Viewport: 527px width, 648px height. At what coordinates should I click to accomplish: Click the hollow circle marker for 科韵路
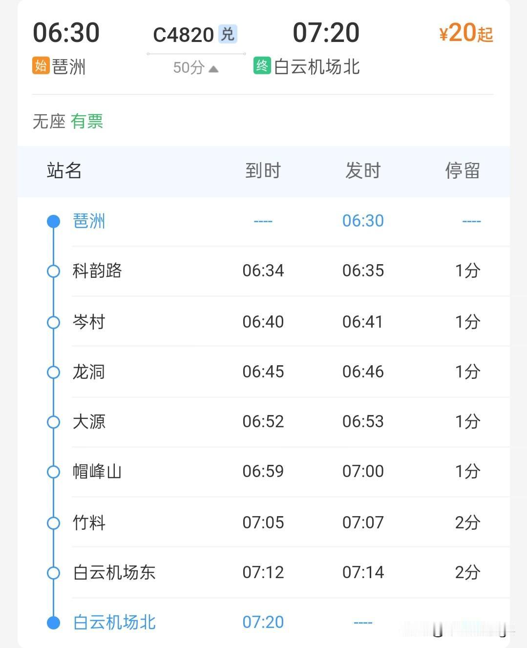tap(53, 271)
